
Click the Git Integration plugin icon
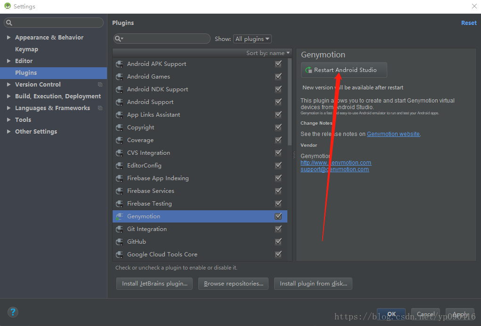(119, 229)
